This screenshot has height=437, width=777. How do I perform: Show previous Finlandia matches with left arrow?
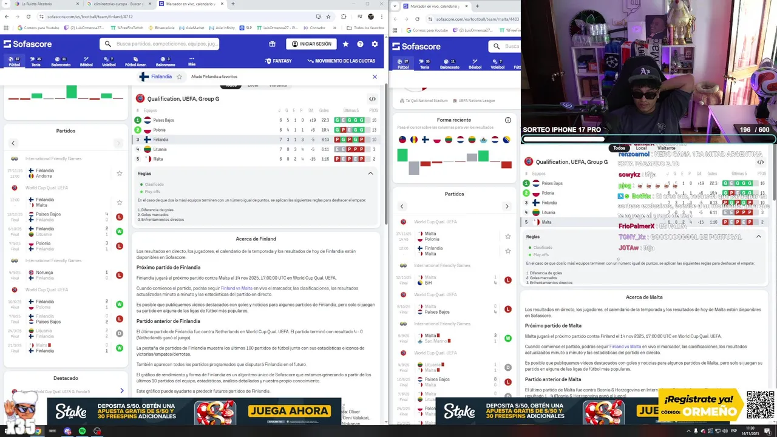[13, 143]
